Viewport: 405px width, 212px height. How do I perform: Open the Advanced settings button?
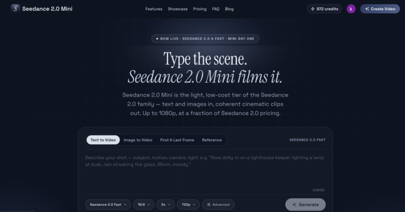coord(218,204)
